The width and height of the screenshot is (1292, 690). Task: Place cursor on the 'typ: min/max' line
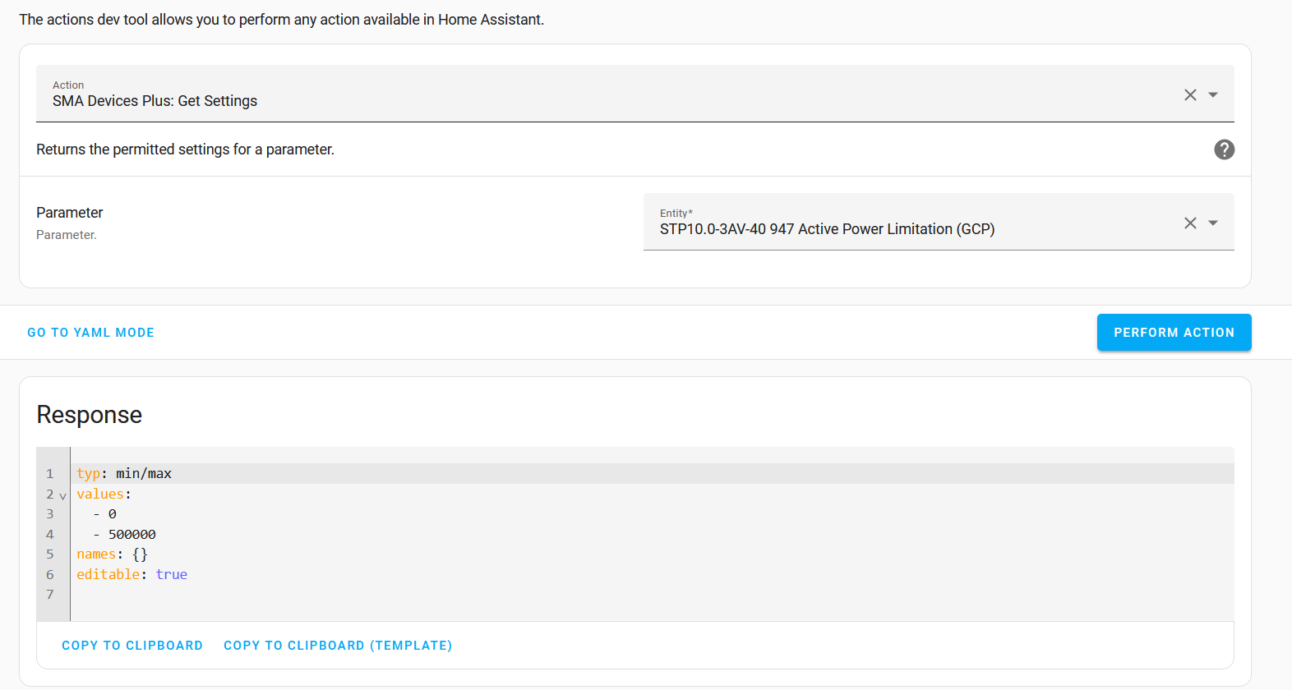(124, 474)
